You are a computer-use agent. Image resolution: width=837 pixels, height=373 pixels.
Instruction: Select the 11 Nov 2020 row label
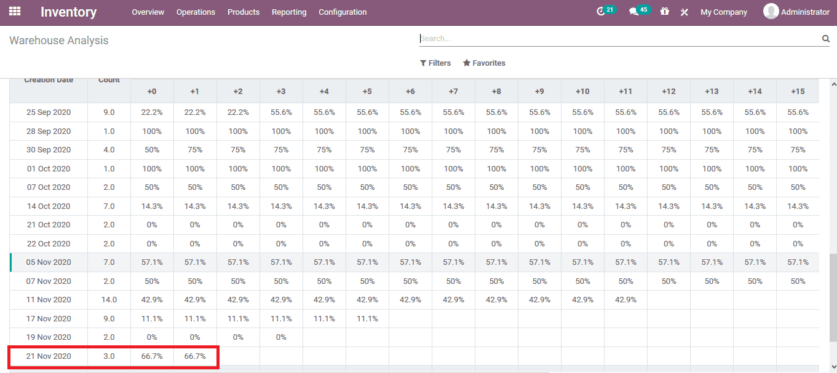click(x=49, y=300)
